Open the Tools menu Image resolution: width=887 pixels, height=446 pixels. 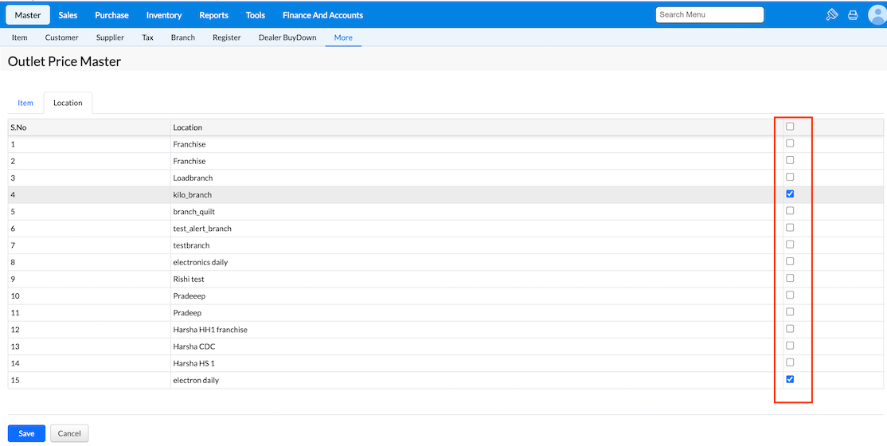[255, 15]
